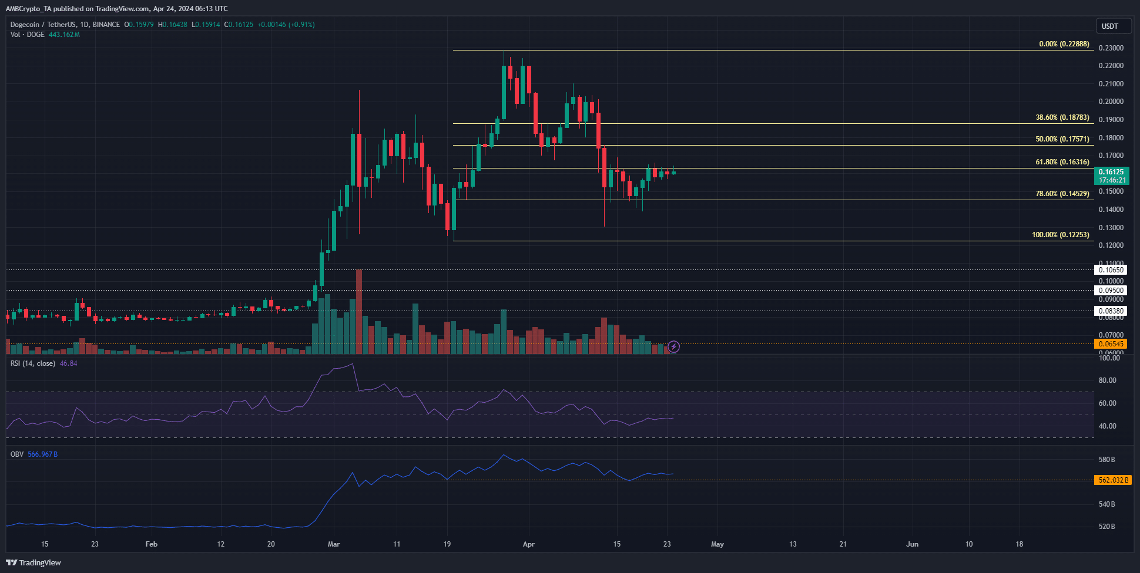Click the Vol · DOGE indicator legend
This screenshot has height=573, width=1140.
27,35
